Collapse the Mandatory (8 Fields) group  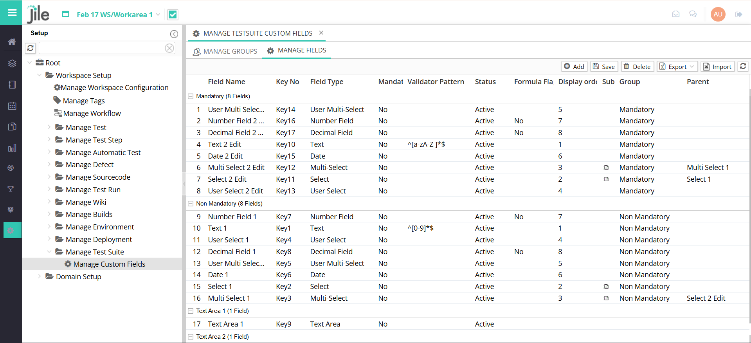(x=191, y=96)
